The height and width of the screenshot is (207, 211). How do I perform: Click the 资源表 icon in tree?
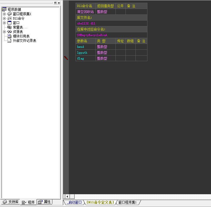click(9, 32)
